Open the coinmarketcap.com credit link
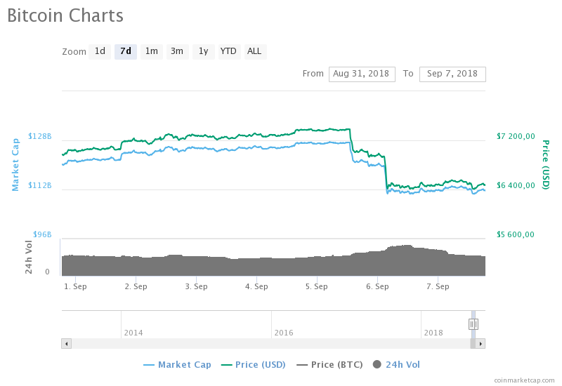The image size is (562, 386). point(523,380)
